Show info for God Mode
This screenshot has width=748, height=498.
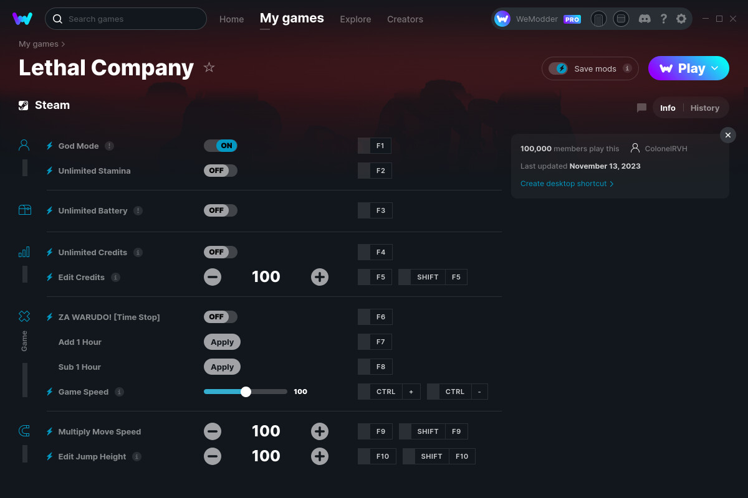110,146
